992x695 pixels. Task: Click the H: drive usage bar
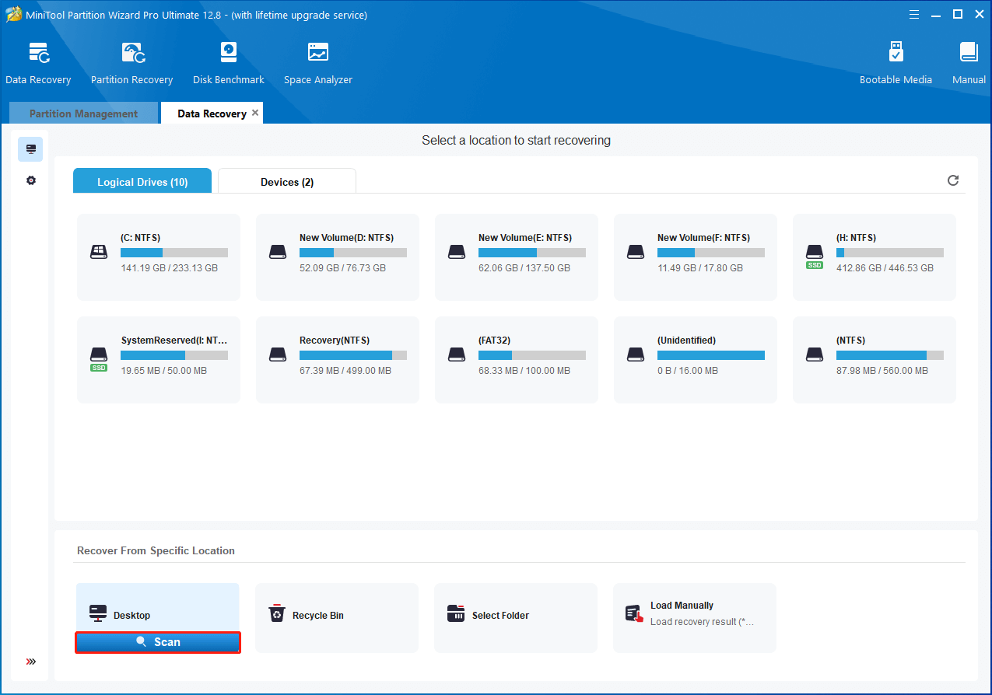coord(890,253)
